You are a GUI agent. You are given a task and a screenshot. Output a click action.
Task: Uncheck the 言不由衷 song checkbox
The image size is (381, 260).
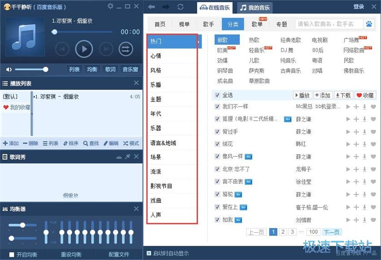pos(217,181)
